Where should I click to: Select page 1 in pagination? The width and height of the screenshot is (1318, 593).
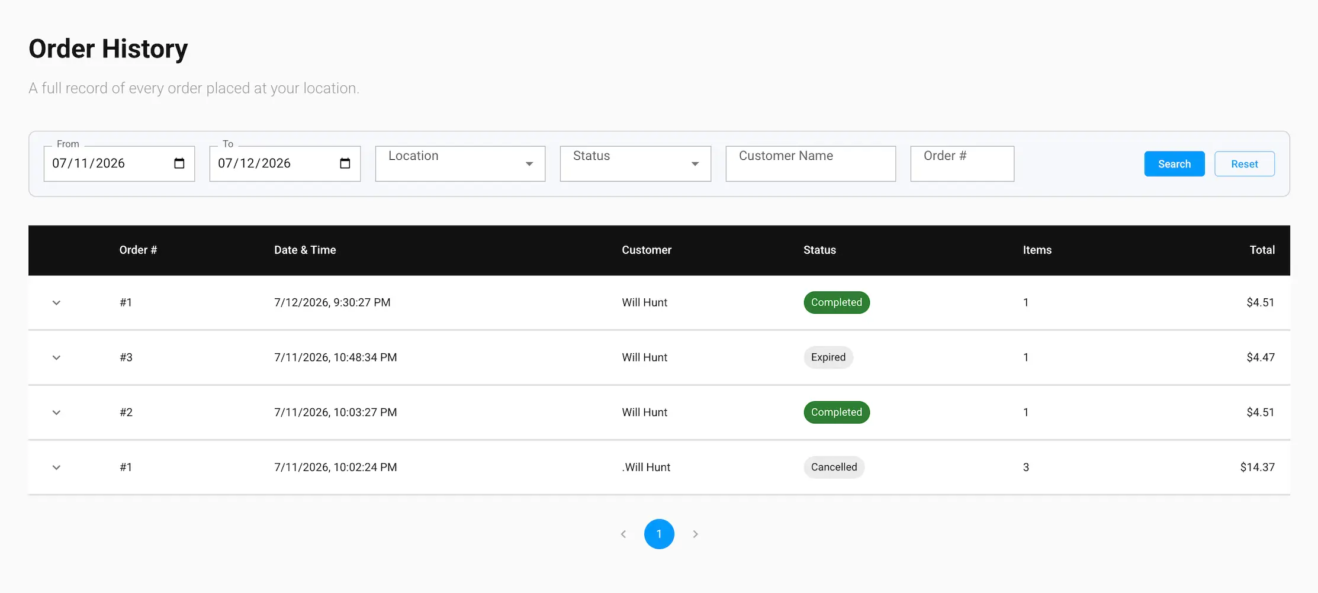tap(659, 534)
